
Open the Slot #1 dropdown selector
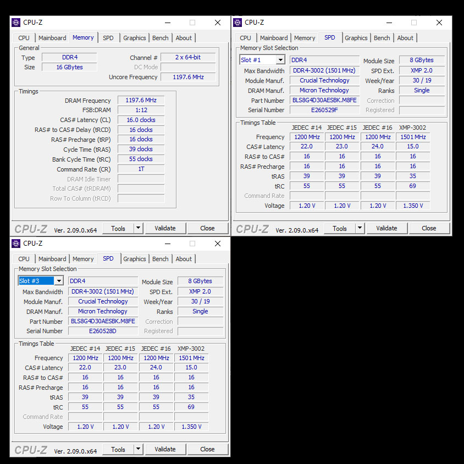(x=280, y=60)
